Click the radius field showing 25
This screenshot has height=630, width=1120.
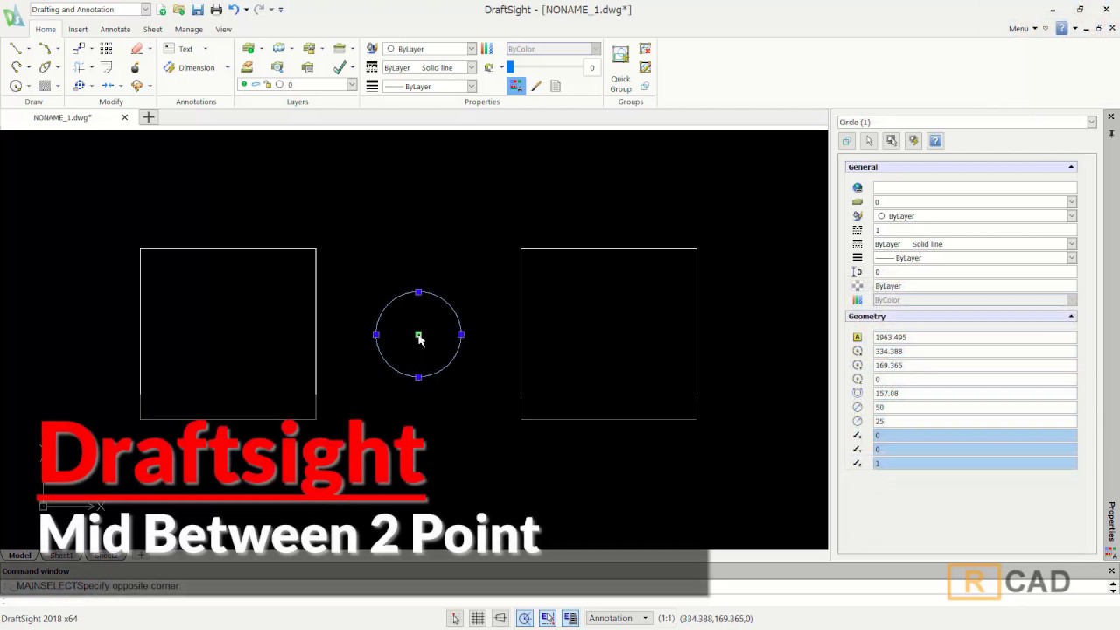pos(975,422)
